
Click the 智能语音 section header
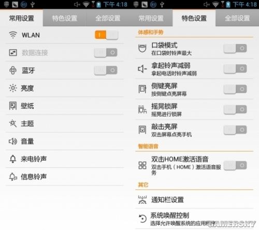click(148, 147)
